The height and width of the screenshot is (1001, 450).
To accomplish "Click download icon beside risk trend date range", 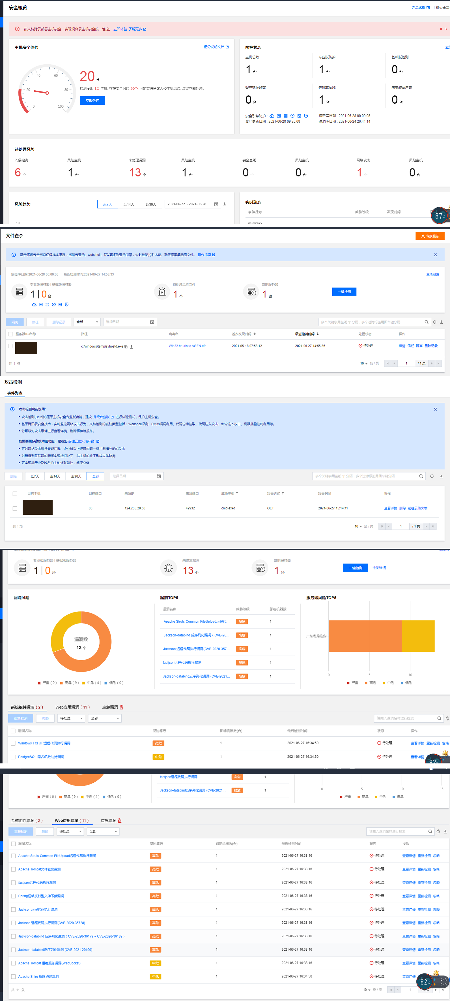I will (x=224, y=204).
